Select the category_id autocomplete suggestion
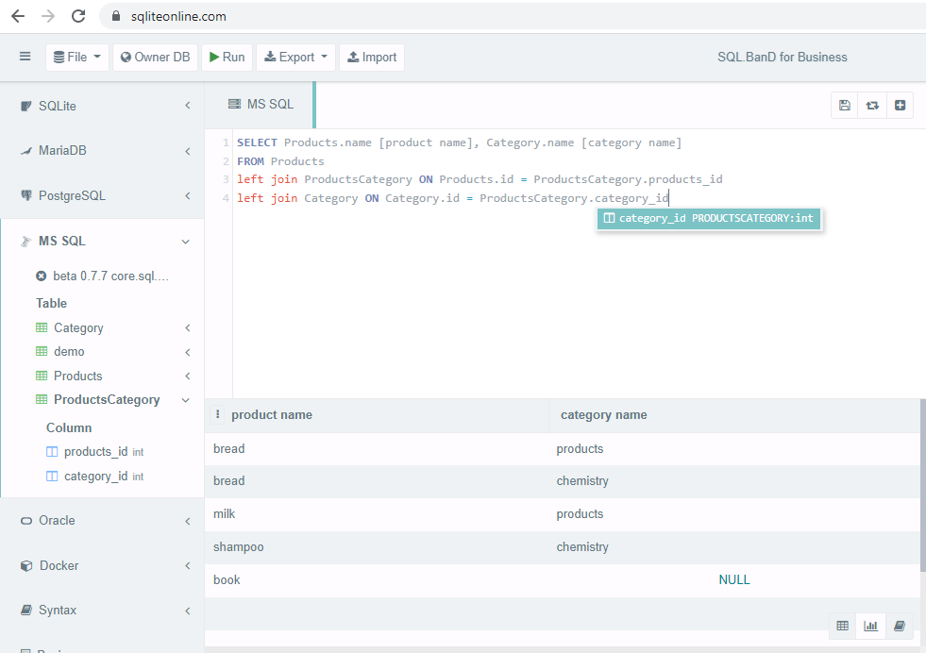 pyautogui.click(x=709, y=218)
